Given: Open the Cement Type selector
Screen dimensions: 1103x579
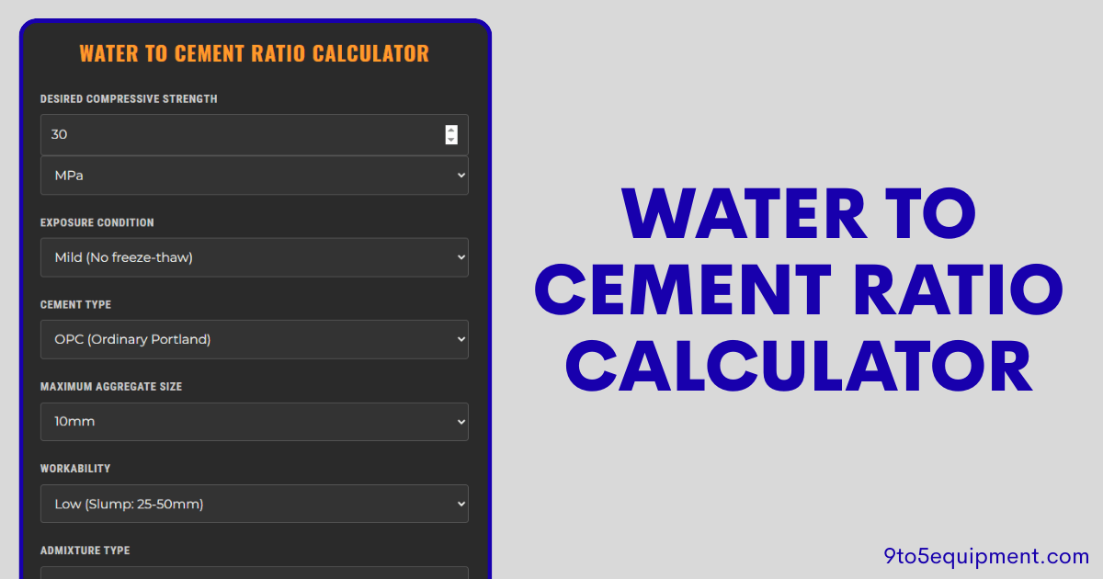Looking at the screenshot, I should 254,339.
